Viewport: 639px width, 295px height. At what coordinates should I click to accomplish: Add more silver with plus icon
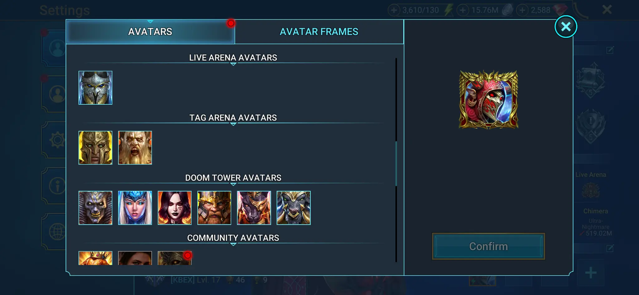pyautogui.click(x=463, y=10)
